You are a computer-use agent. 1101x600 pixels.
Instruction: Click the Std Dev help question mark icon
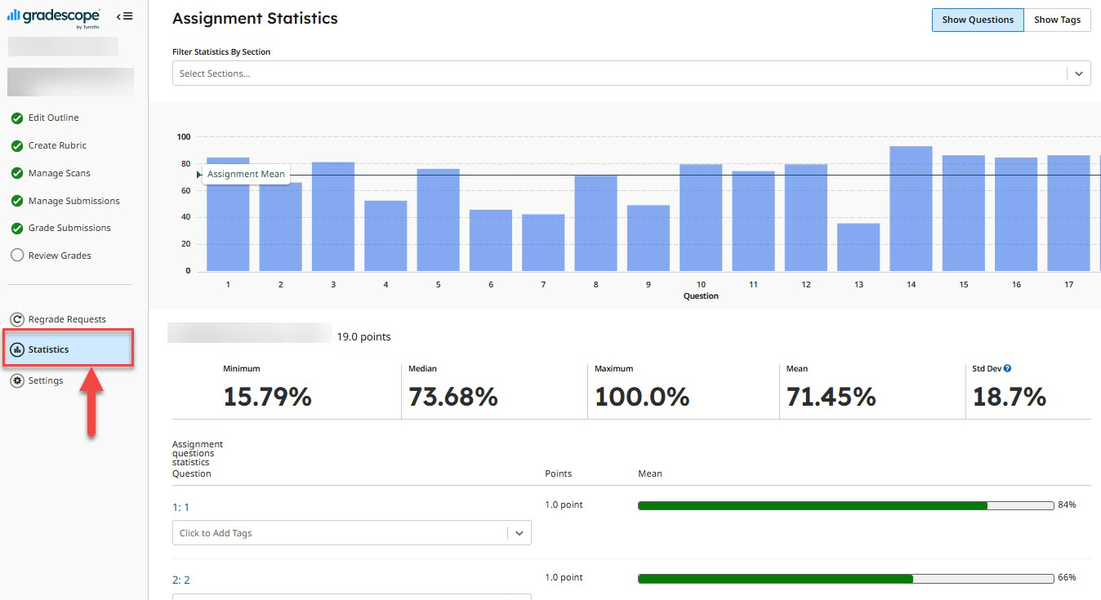[1007, 369]
